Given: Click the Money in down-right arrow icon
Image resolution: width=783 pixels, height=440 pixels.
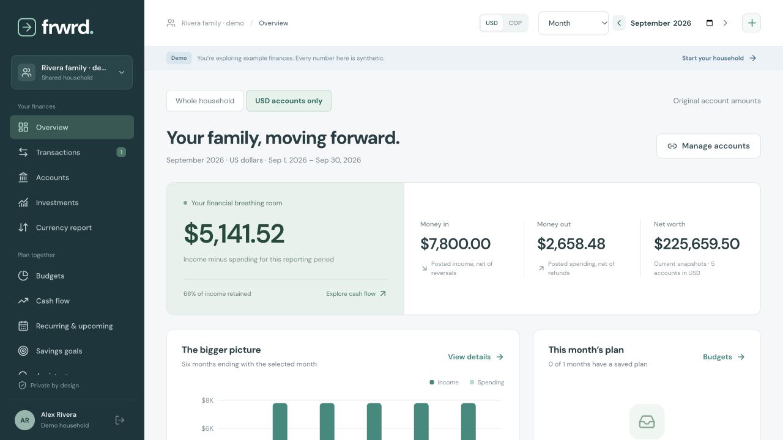Looking at the screenshot, I should click(x=424, y=268).
